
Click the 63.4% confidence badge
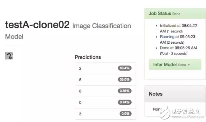(125, 68)
